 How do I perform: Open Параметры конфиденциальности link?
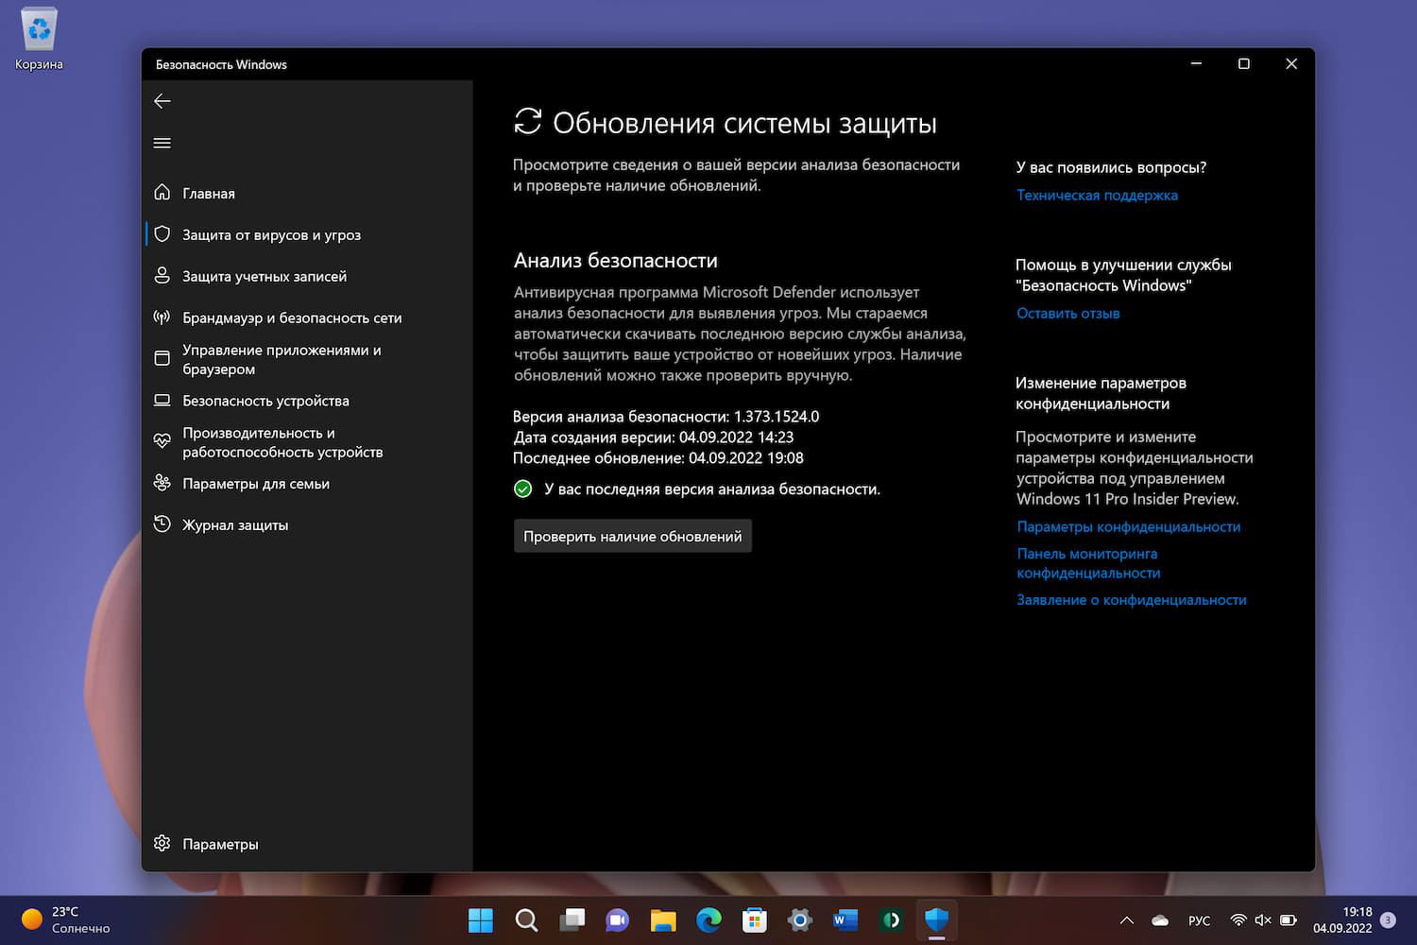[x=1129, y=526]
